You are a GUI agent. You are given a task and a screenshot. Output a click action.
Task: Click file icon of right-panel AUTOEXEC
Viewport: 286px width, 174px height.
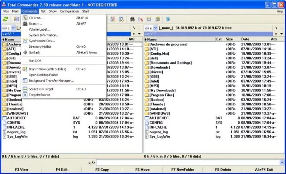coord(147,118)
